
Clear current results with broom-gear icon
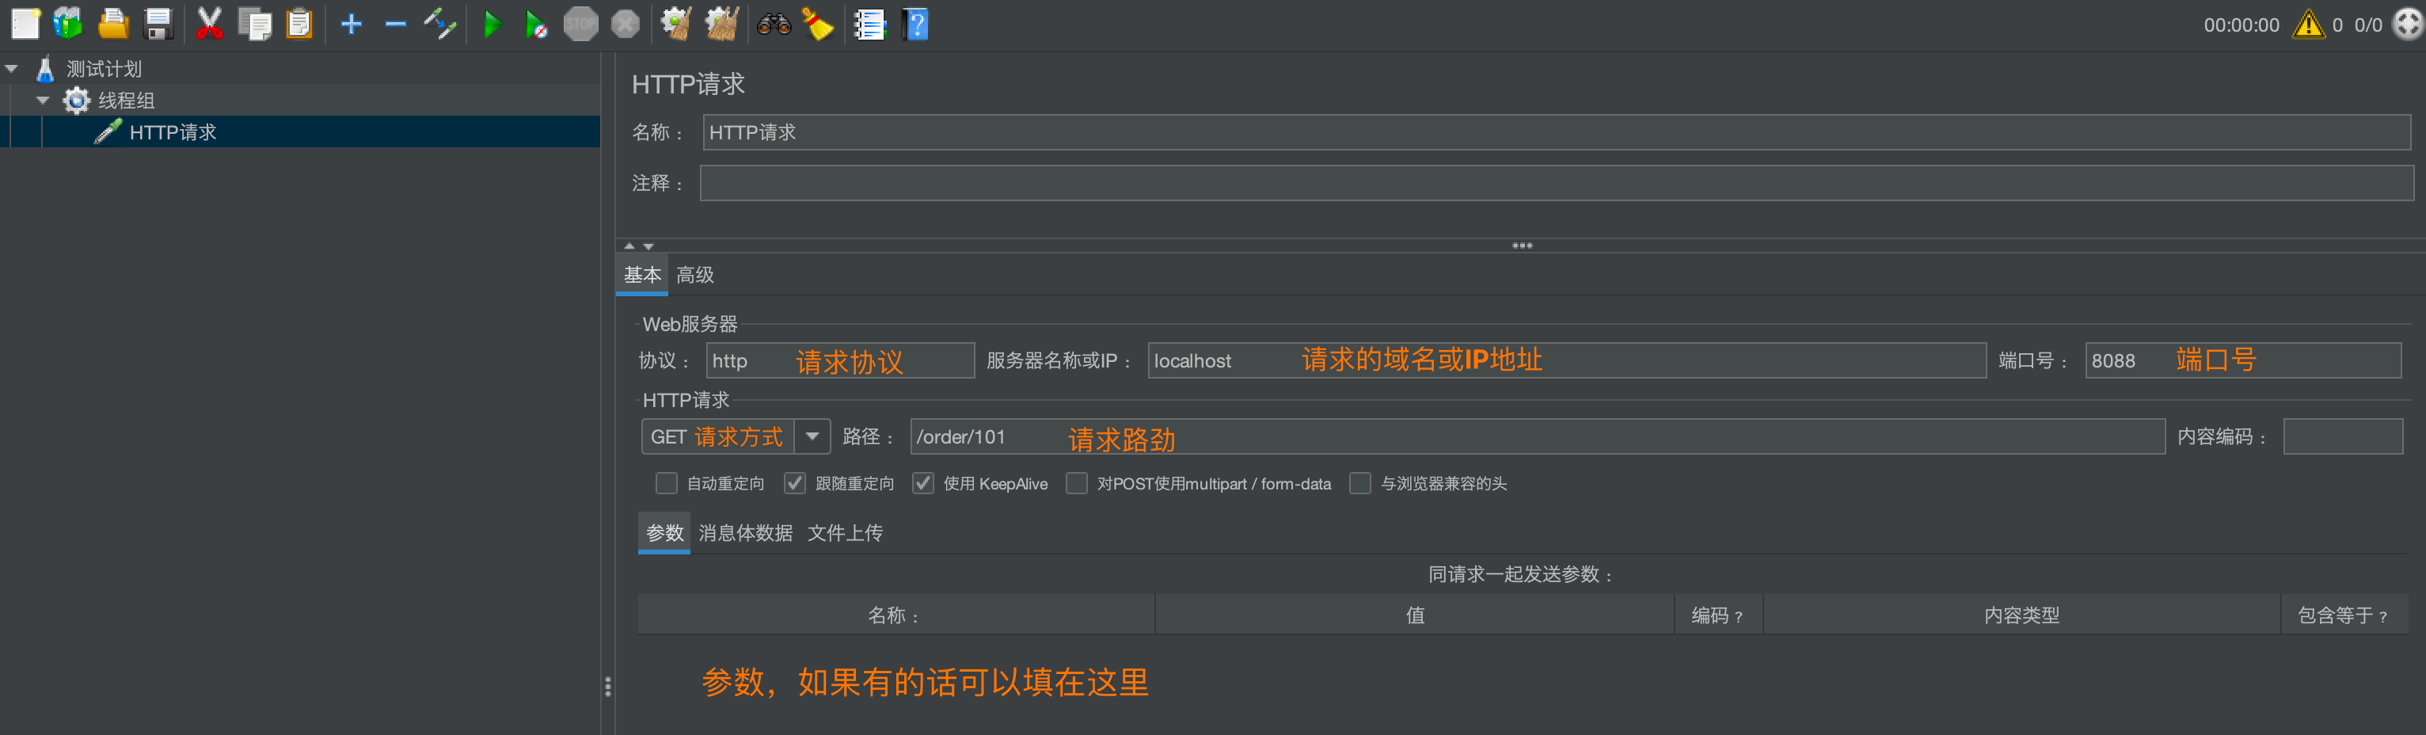pos(676,24)
